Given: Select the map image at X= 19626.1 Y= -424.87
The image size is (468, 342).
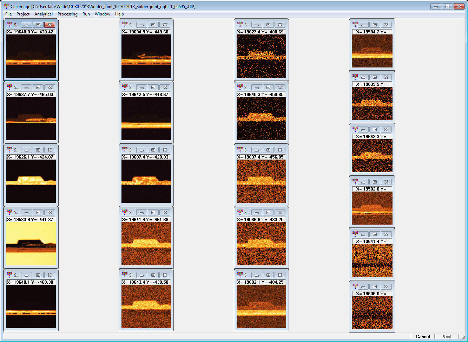Looking at the screenshot, I should pyautogui.click(x=31, y=181).
